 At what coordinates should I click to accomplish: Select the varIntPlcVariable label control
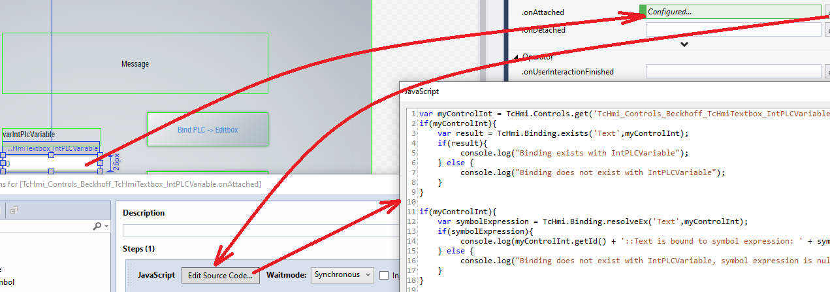[x=51, y=135]
